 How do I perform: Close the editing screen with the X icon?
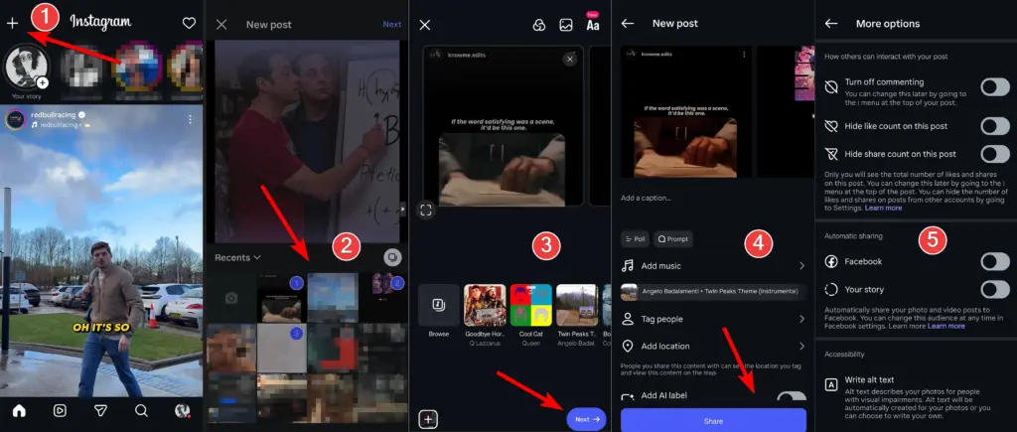click(425, 25)
